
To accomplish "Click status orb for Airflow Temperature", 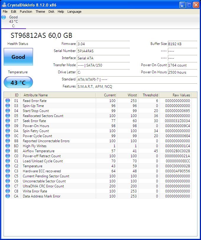I will pos(8,151).
